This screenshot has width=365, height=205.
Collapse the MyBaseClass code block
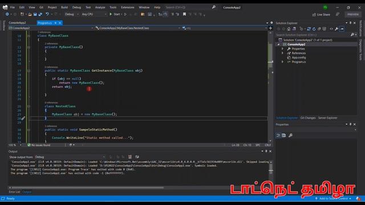29,36
